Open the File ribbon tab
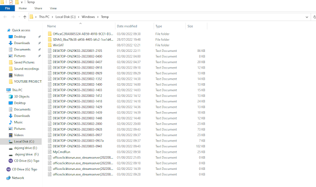Screen dimensions: 316x187 click(7, 8)
